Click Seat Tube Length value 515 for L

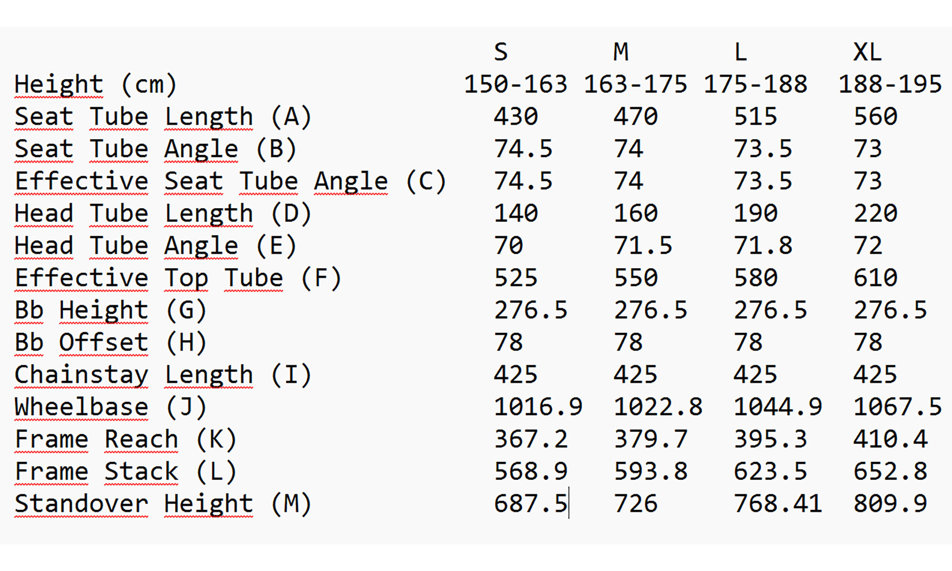pyautogui.click(x=755, y=117)
